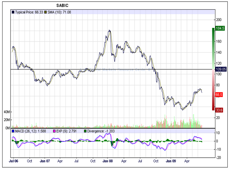Click the green Divergence legend square
This screenshot has width=231, height=170.
click(x=85, y=131)
